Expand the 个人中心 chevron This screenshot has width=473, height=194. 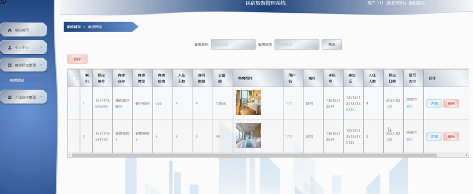(41, 47)
